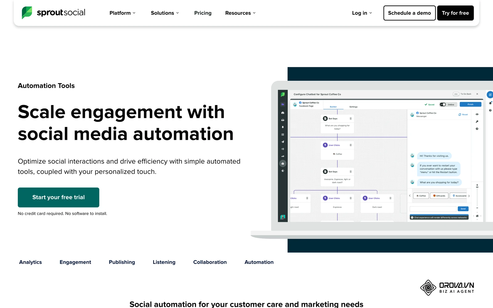
Task: Open the inbox tray icon in the app sidebar
Action: tap(283, 120)
